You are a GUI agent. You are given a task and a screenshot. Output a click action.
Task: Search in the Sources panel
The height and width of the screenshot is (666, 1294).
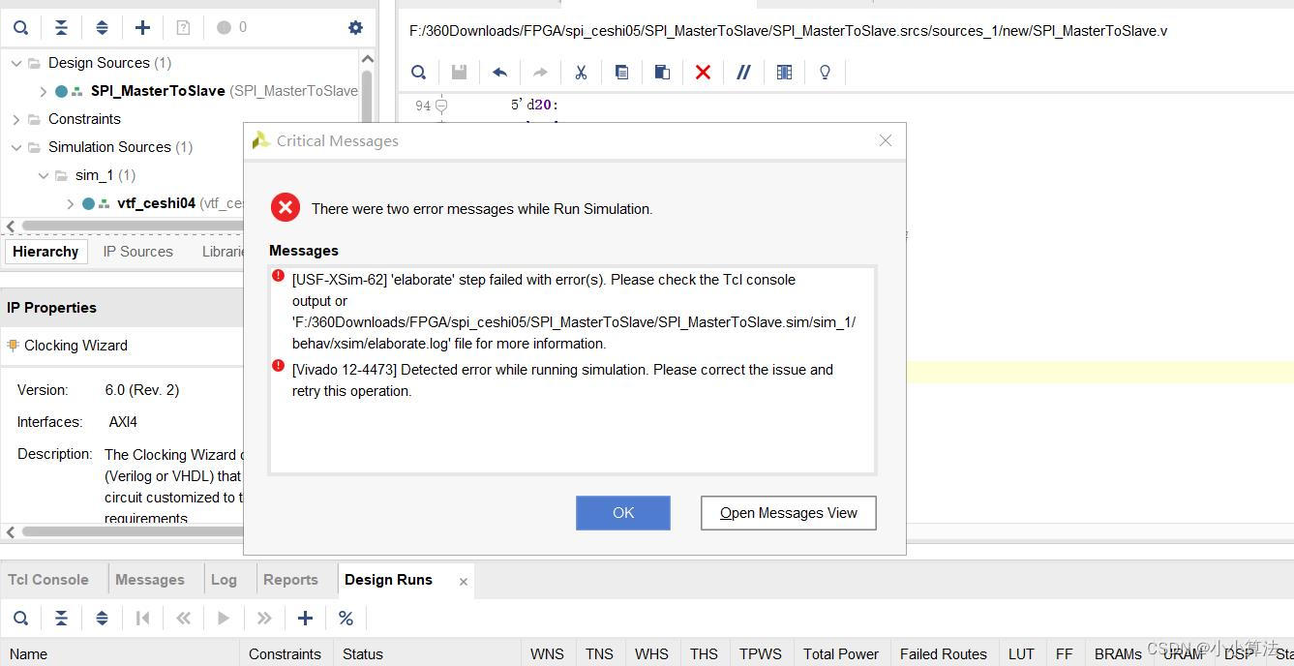(20, 27)
